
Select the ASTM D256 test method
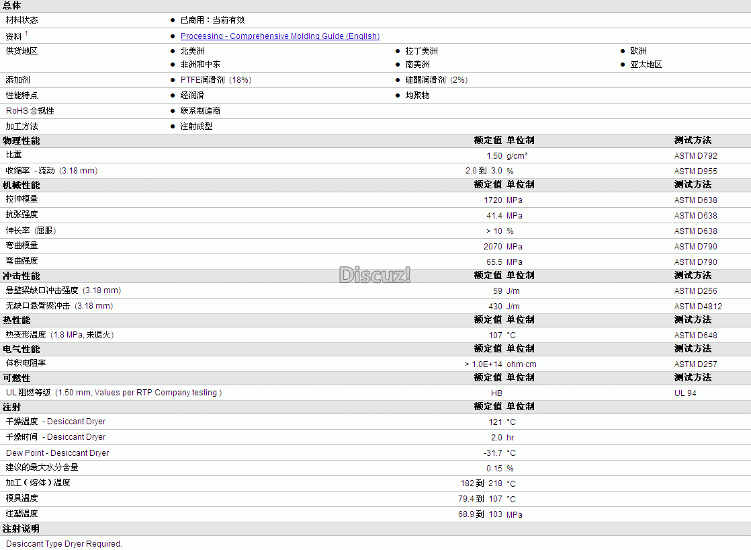695,291
